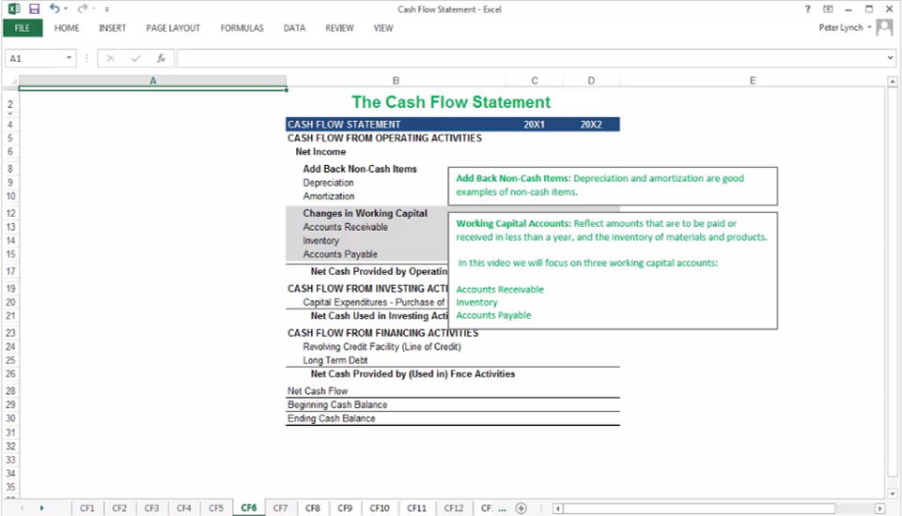The image size is (902, 516).
Task: Open the Customize Quick Access Toolbar dropdown
Action: click(107, 9)
